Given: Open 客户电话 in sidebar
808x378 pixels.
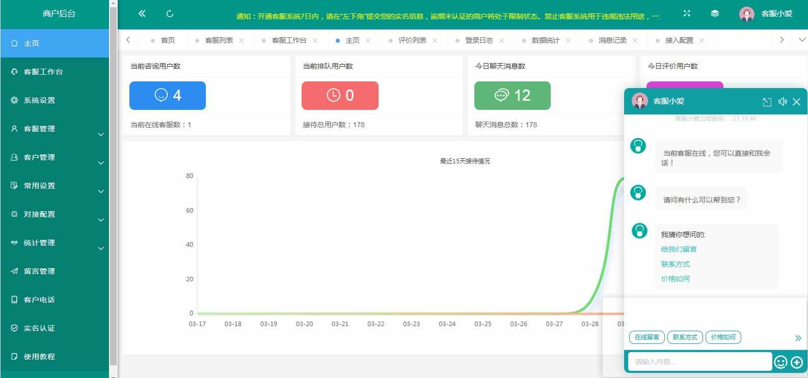Looking at the screenshot, I should [x=55, y=300].
